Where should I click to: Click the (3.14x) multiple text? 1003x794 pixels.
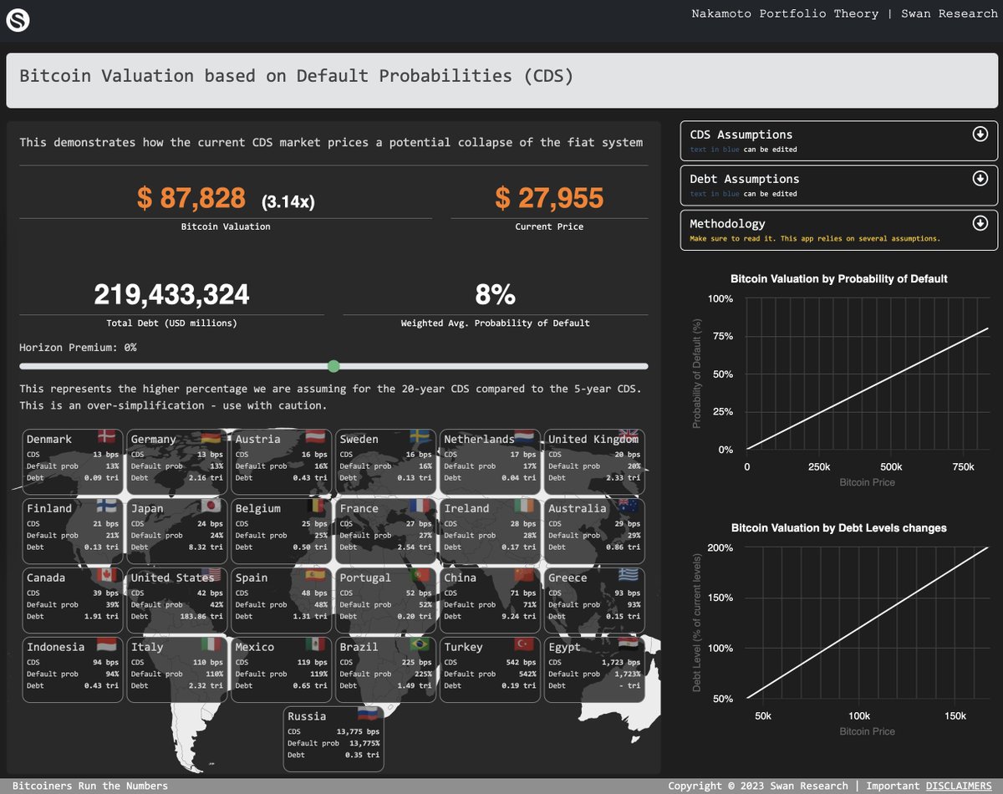click(x=288, y=201)
